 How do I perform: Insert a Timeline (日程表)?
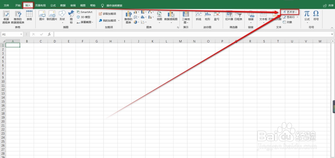(x=238, y=15)
